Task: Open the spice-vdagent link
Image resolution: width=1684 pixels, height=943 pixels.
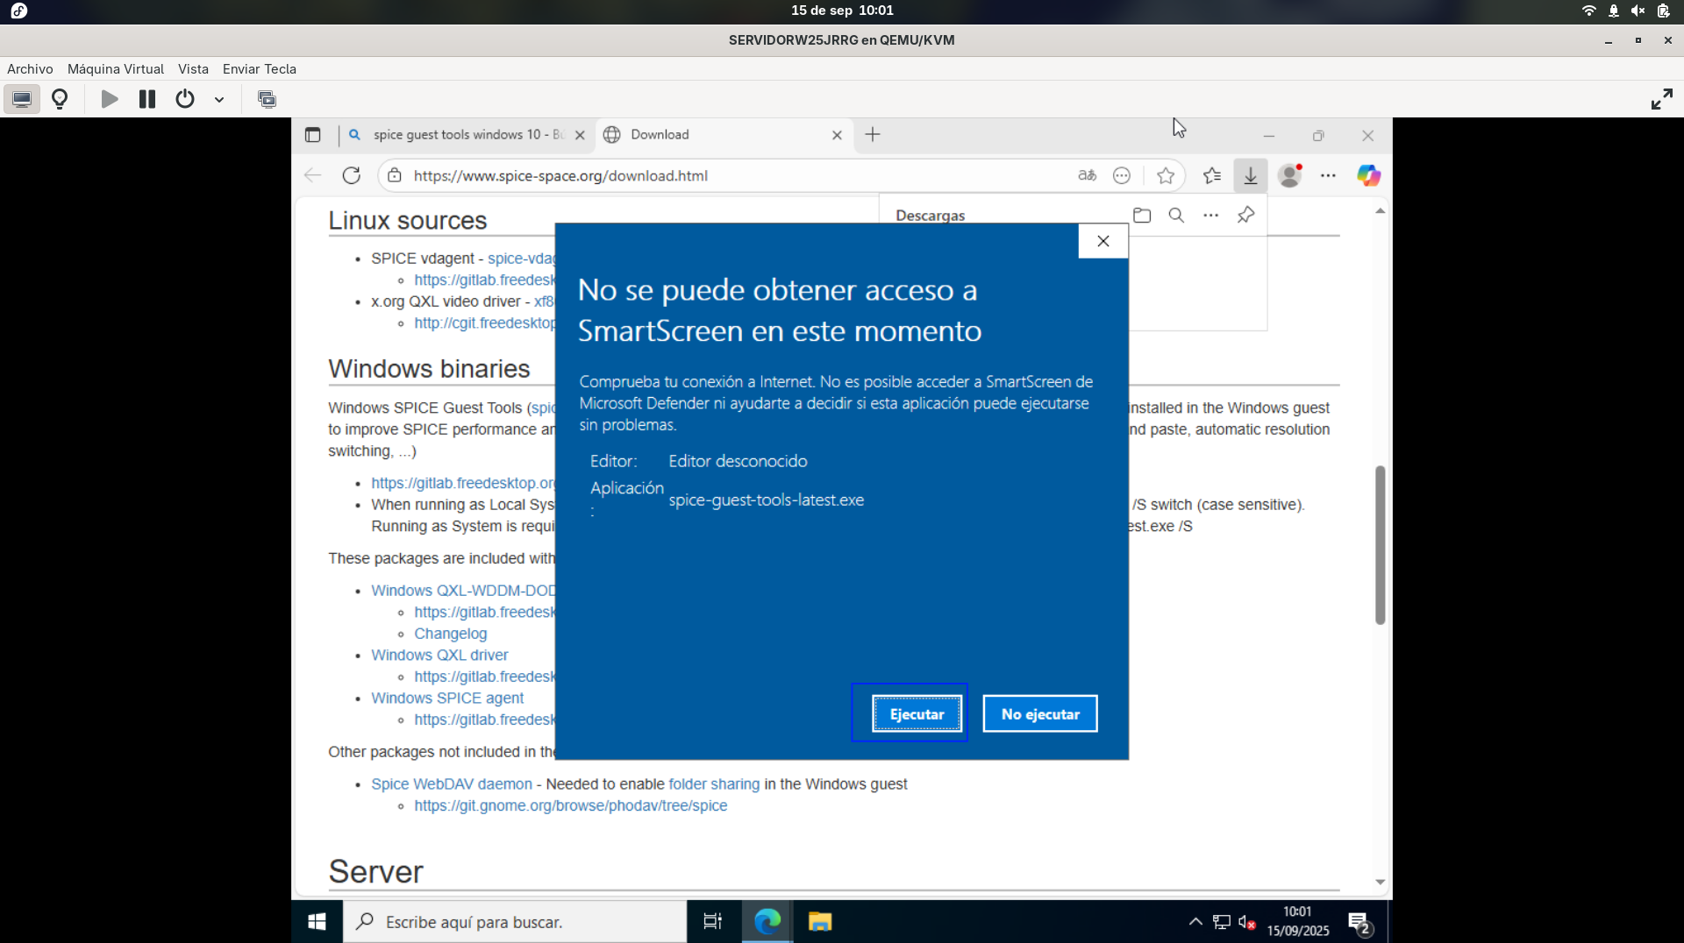Action: click(521, 259)
